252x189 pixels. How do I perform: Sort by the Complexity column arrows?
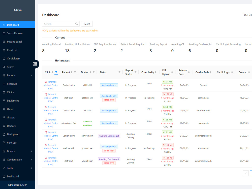click(155, 72)
